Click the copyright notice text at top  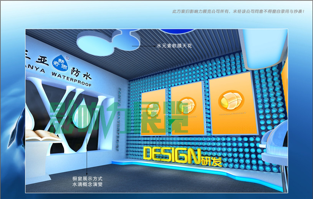[x=238, y=11]
